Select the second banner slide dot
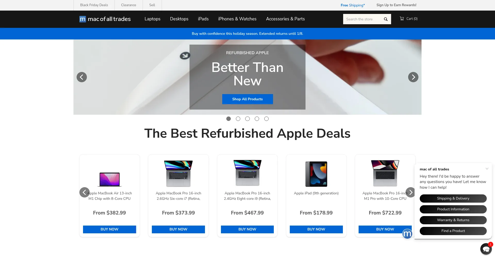Image resolution: width=495 pixels, height=256 pixels. tap(238, 119)
